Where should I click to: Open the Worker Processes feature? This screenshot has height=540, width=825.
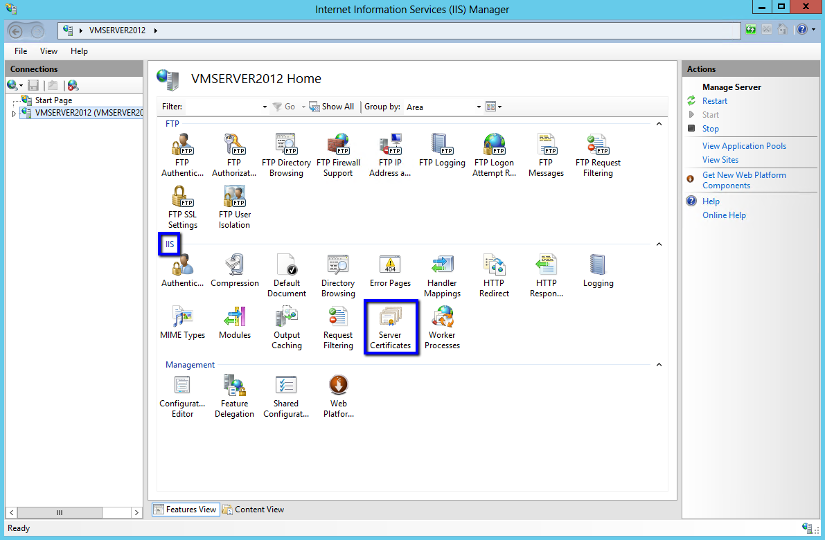442,325
